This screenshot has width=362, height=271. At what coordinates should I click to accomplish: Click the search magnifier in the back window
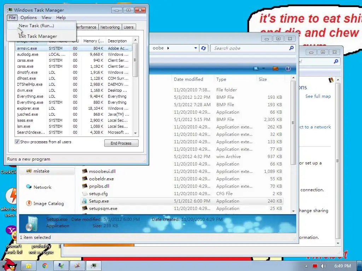pyautogui.click(x=336, y=61)
